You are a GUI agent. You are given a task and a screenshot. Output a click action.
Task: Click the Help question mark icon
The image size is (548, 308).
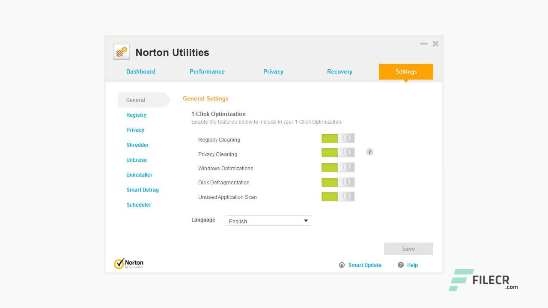click(401, 265)
